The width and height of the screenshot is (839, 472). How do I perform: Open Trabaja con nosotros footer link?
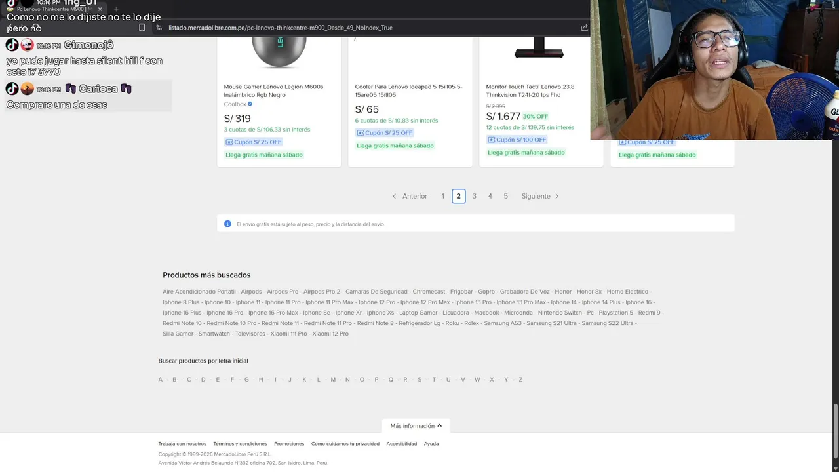[x=182, y=444]
